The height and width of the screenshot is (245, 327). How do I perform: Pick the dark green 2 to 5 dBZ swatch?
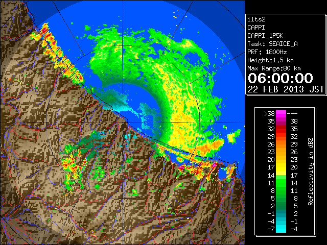[281, 206]
